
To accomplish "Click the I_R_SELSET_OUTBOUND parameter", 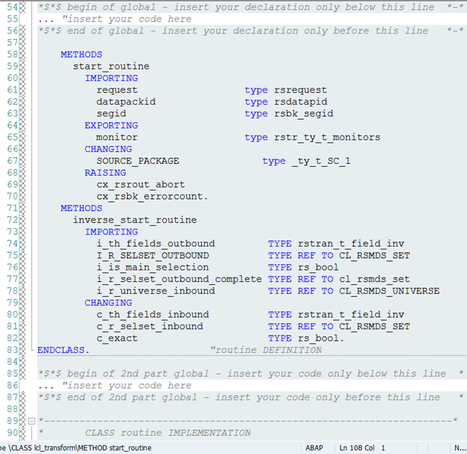I will tap(153, 256).
